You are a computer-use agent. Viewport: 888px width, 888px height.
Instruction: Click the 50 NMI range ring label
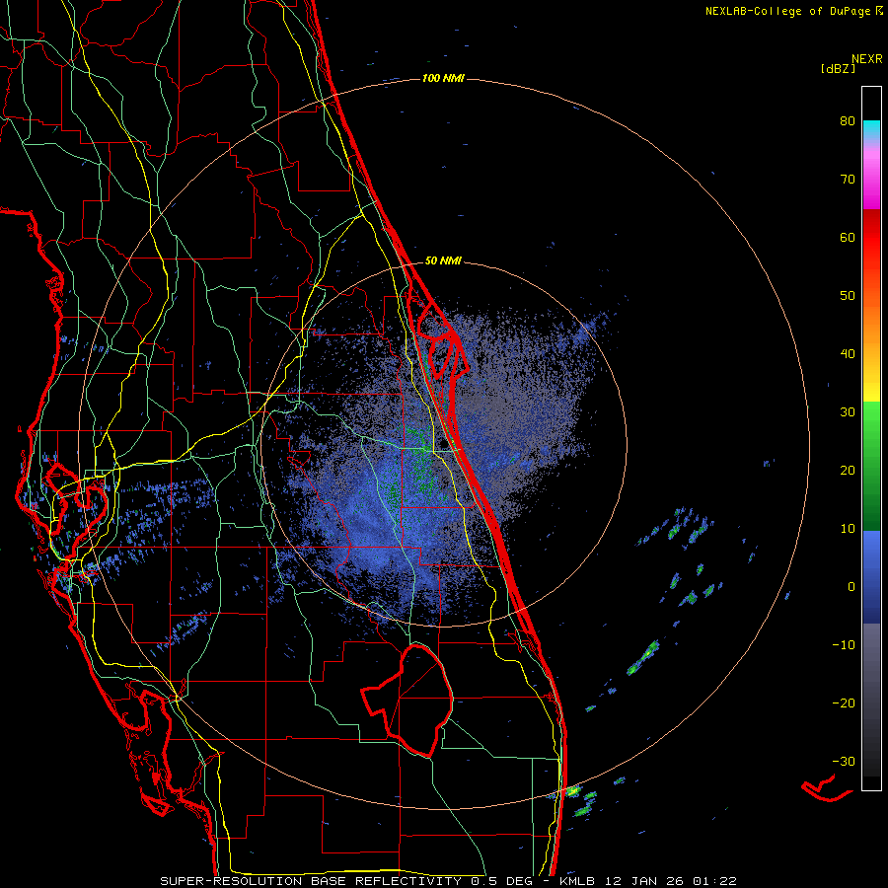tap(443, 260)
